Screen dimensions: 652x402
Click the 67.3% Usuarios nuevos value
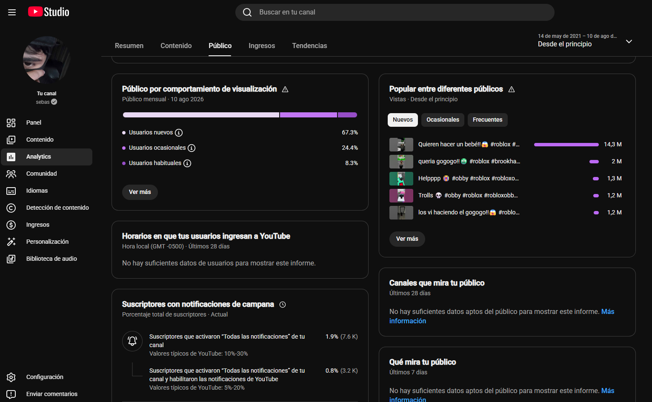(350, 133)
